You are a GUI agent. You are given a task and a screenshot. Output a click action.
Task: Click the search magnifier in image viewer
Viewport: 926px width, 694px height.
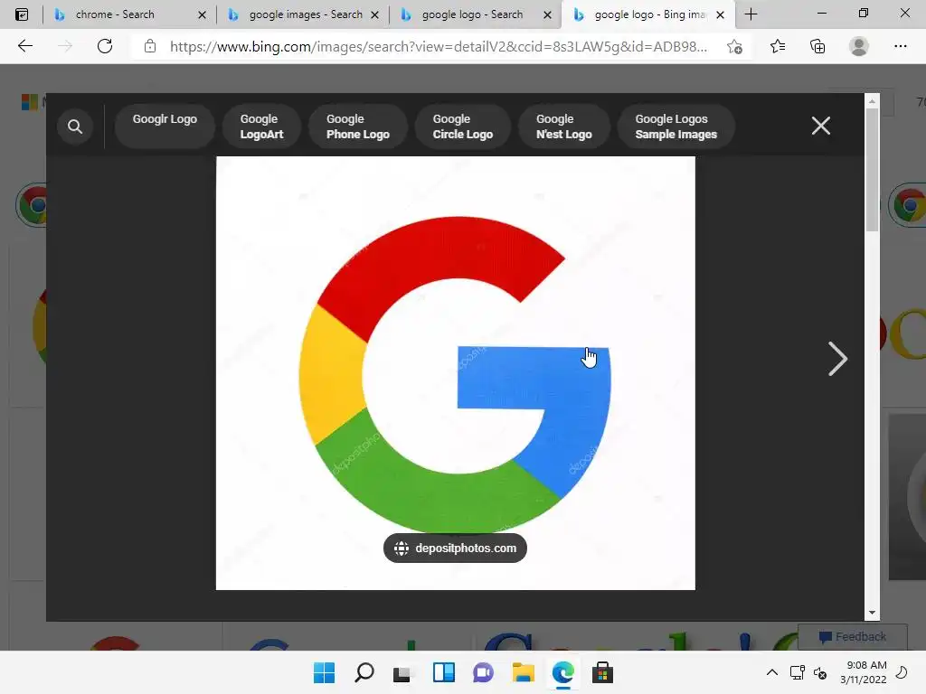click(75, 127)
